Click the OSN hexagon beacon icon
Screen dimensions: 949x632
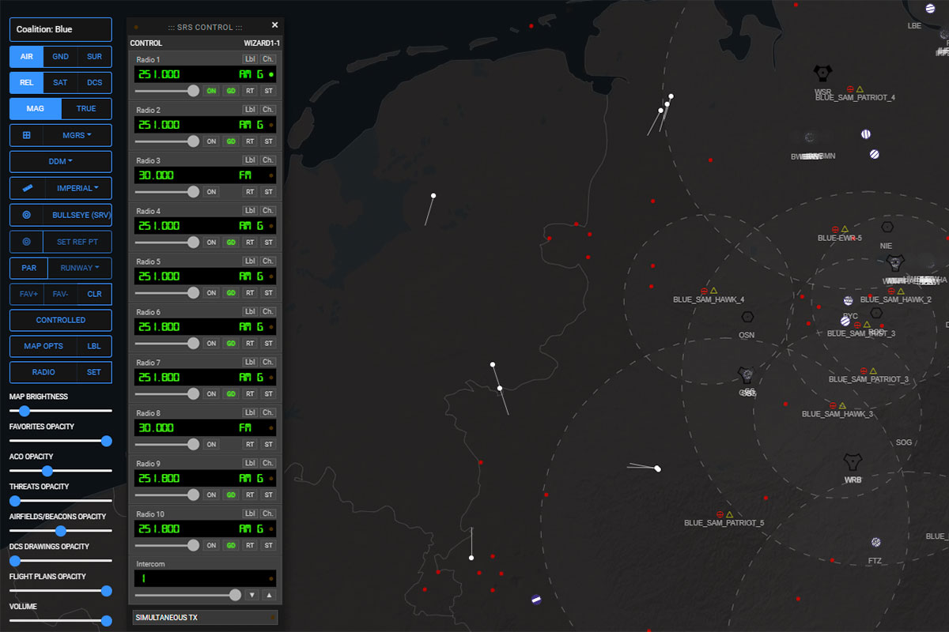click(x=747, y=317)
